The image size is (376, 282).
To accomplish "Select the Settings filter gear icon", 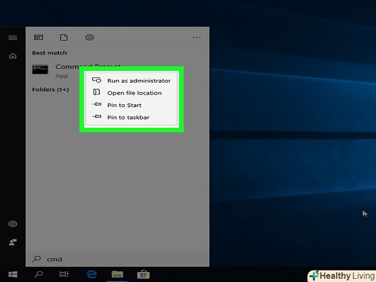I will click(89, 38).
